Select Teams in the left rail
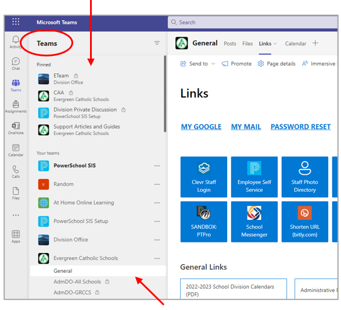This screenshot has height=310, width=341. click(16, 85)
